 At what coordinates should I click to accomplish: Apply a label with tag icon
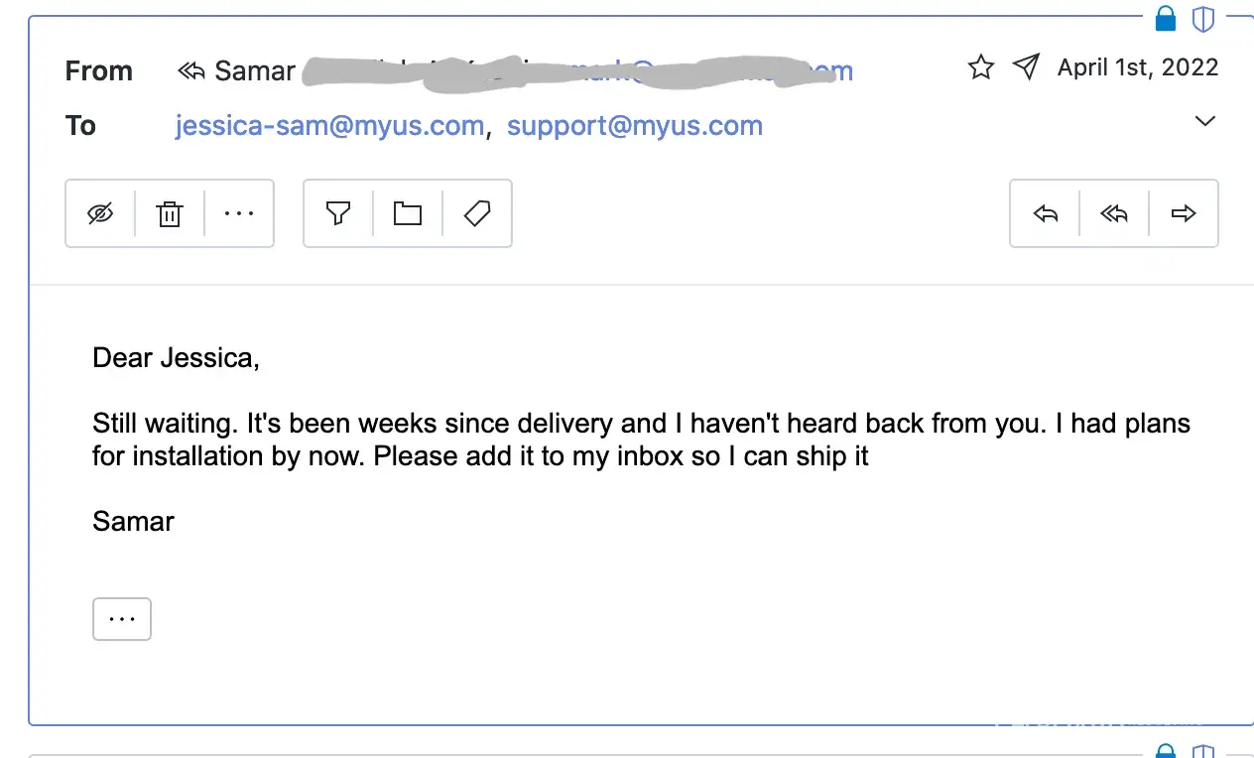pyautogui.click(x=477, y=213)
